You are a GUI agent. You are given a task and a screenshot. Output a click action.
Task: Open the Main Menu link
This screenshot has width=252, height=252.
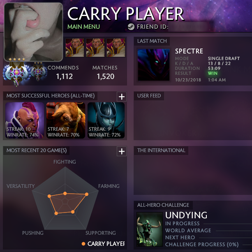tap(83, 27)
